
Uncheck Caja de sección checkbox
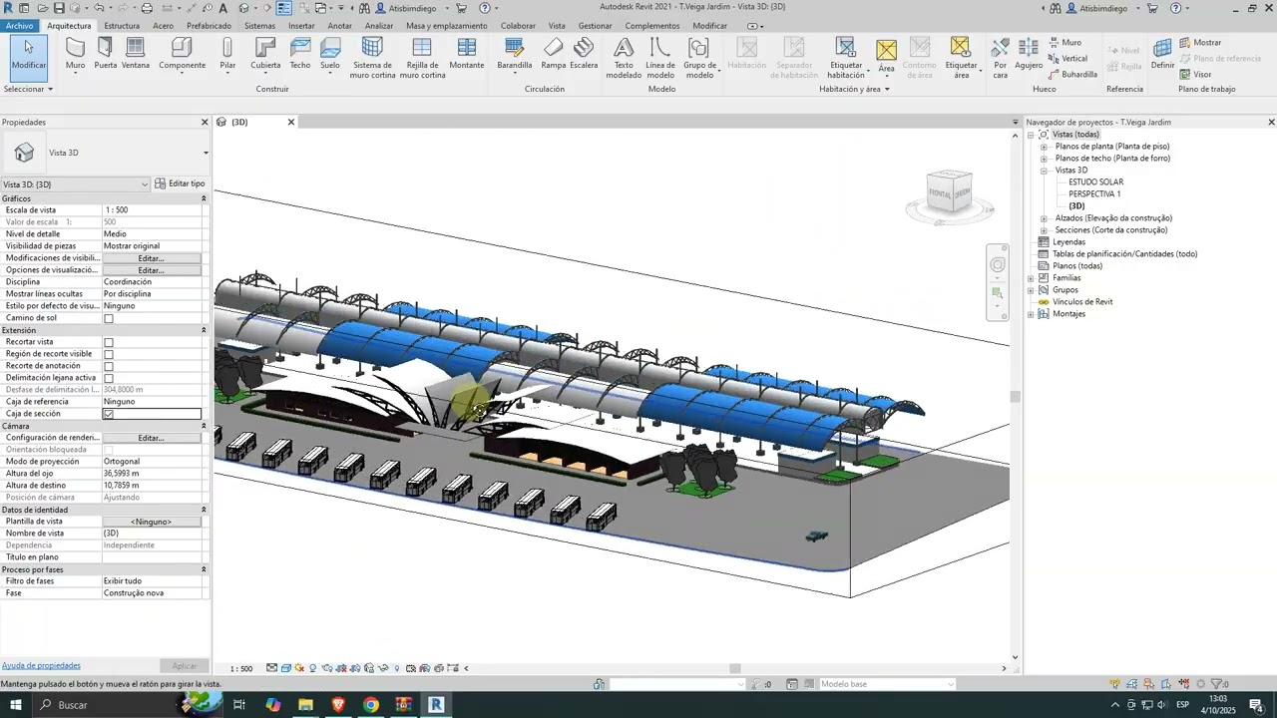point(109,414)
